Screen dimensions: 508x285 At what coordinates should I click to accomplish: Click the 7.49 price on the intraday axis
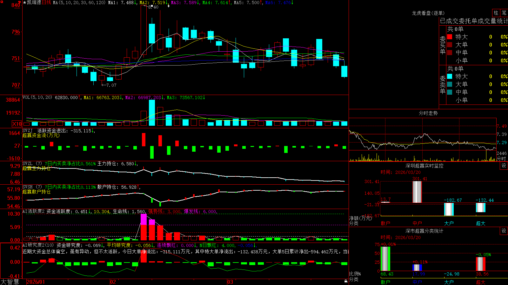[x=502, y=126]
